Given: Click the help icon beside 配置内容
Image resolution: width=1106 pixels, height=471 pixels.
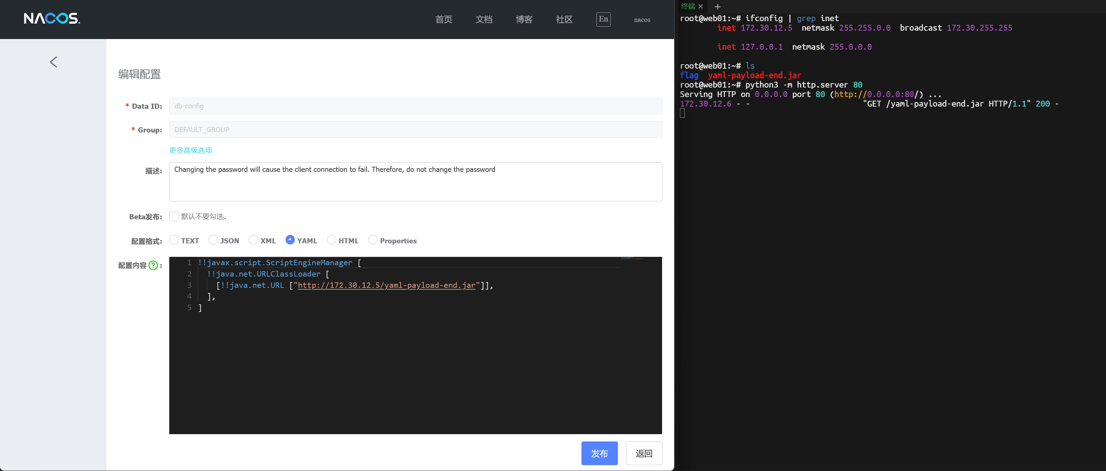Looking at the screenshot, I should 153,265.
